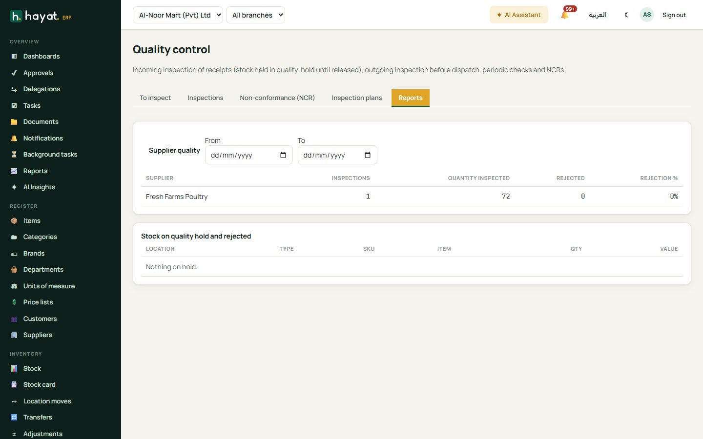The image size is (703, 439).
Task: Switch language to العربية
Action: point(598,15)
